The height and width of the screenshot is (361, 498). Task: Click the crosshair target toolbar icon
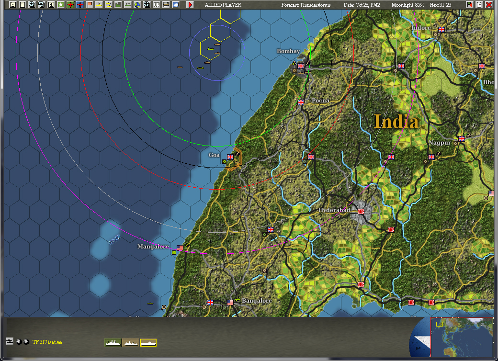tap(147, 5)
